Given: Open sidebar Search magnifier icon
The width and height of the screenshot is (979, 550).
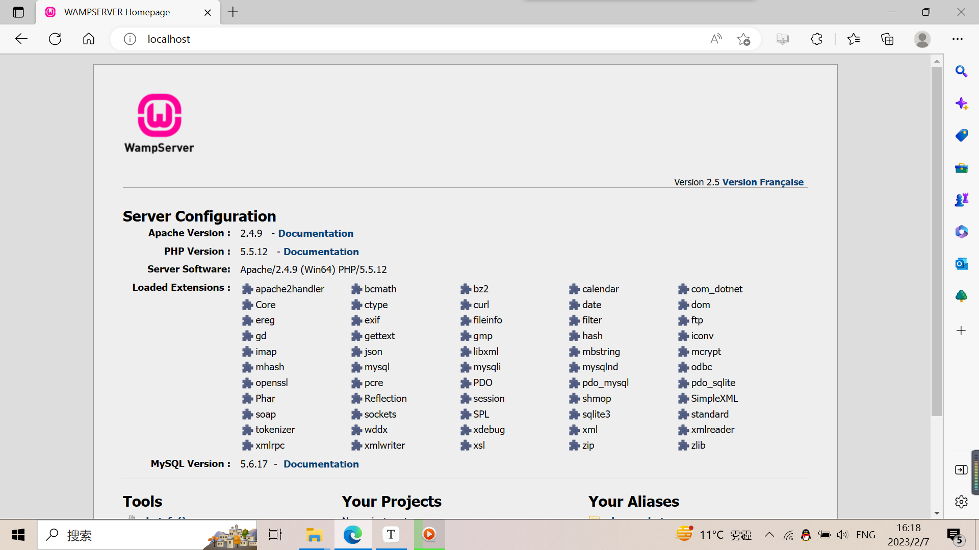Looking at the screenshot, I should (x=961, y=71).
